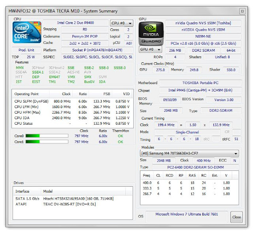This screenshot has height=232, width=253.
Task: Click the NB9M-NE GPU codename field
Action: (x=203, y=36)
